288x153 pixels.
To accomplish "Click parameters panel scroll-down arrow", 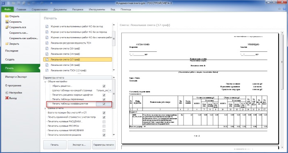I will pyautogui.click(x=114, y=135).
